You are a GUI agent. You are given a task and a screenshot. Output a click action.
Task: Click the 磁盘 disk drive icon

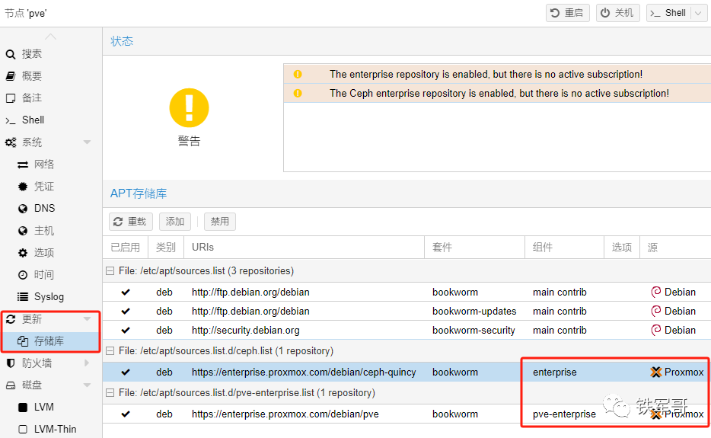[11, 385]
